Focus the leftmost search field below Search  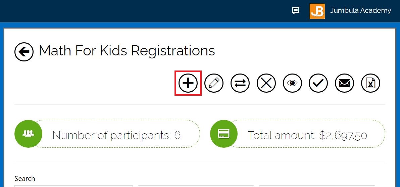pos(74,186)
